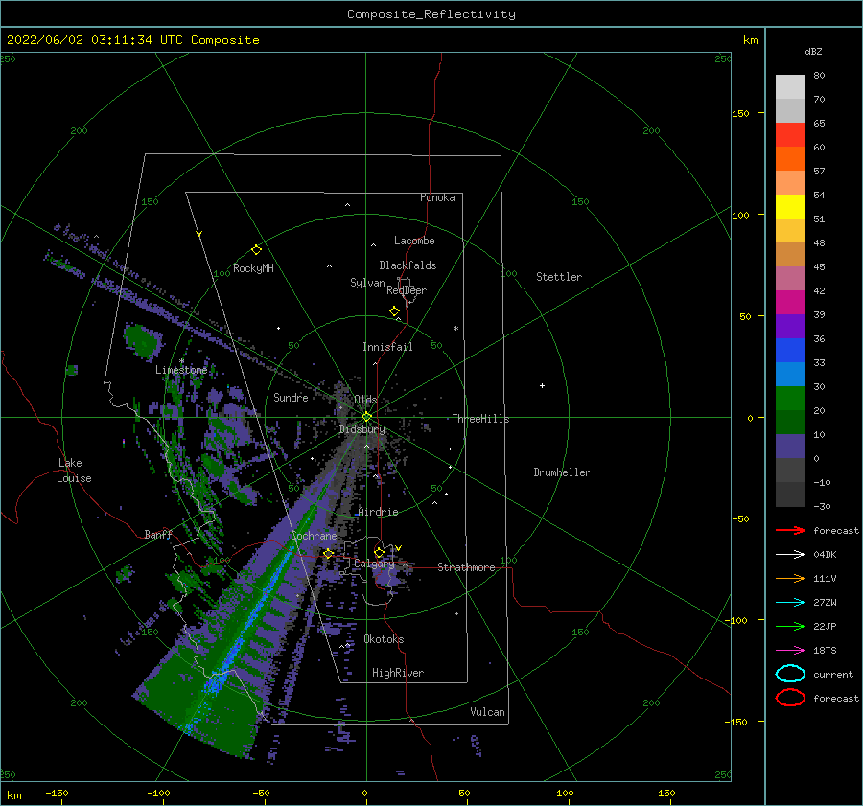Viewport: 863px width, 806px height.
Task: Select the yellow radar-site diamond at the map center
Action: coord(366,417)
